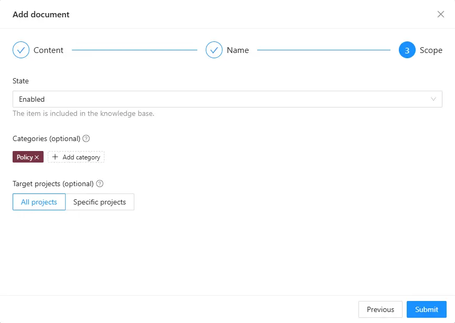Open the Target projects help tooltip icon
The height and width of the screenshot is (323, 455).
[x=101, y=184]
